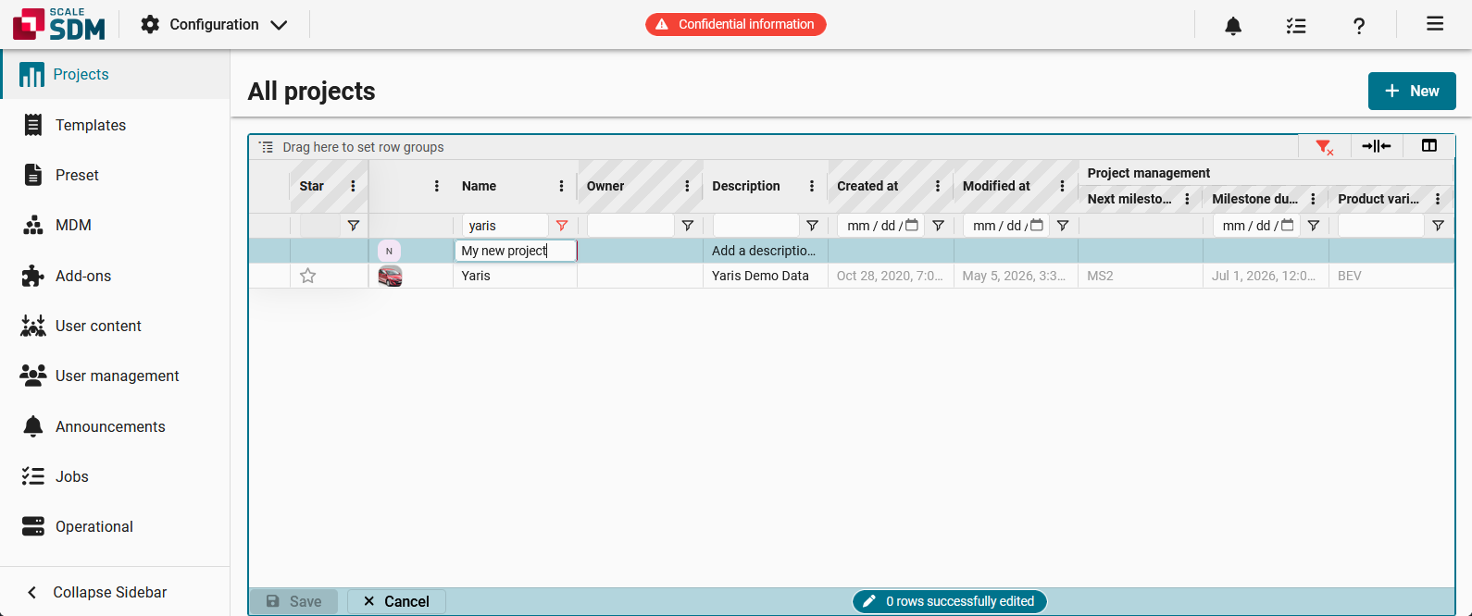The width and height of the screenshot is (1472, 616).
Task: Collapse the sidebar
Action: [x=109, y=592]
